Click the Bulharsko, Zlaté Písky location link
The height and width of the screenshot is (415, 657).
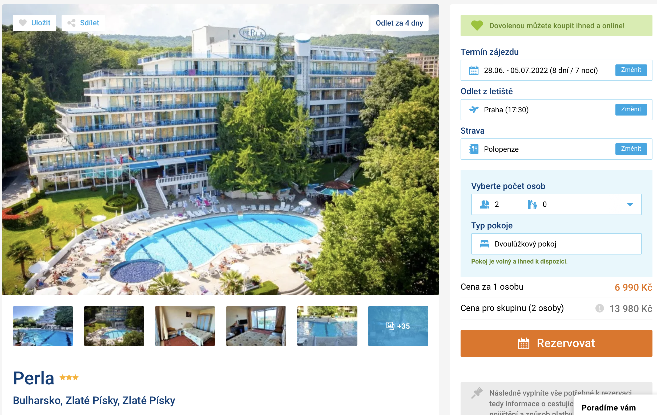coord(94,400)
